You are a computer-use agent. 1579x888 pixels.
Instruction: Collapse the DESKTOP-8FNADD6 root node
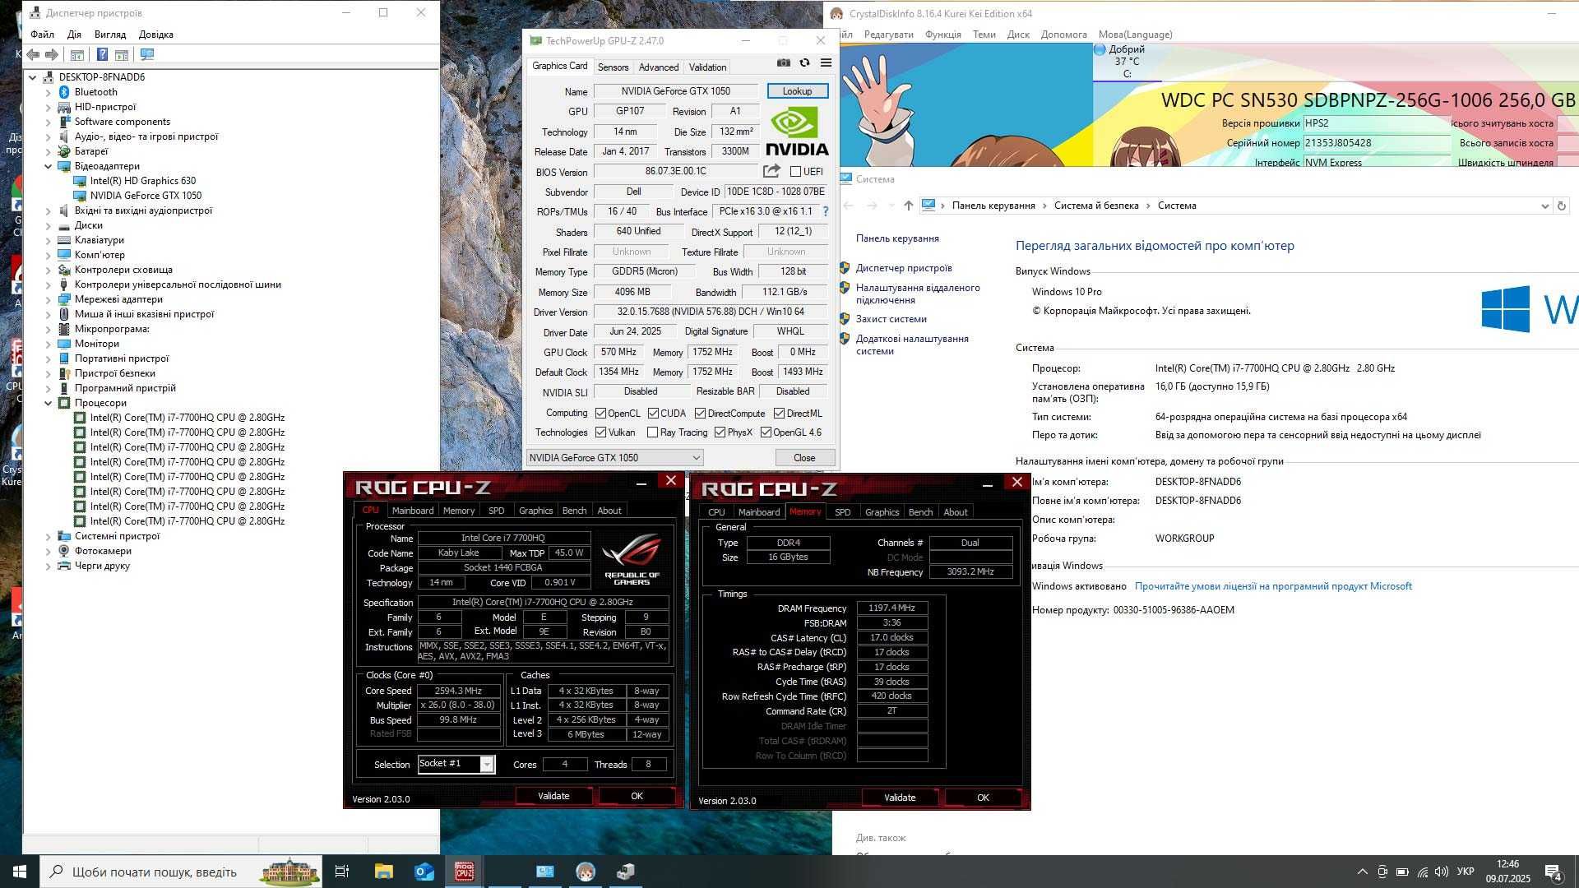coord(32,77)
